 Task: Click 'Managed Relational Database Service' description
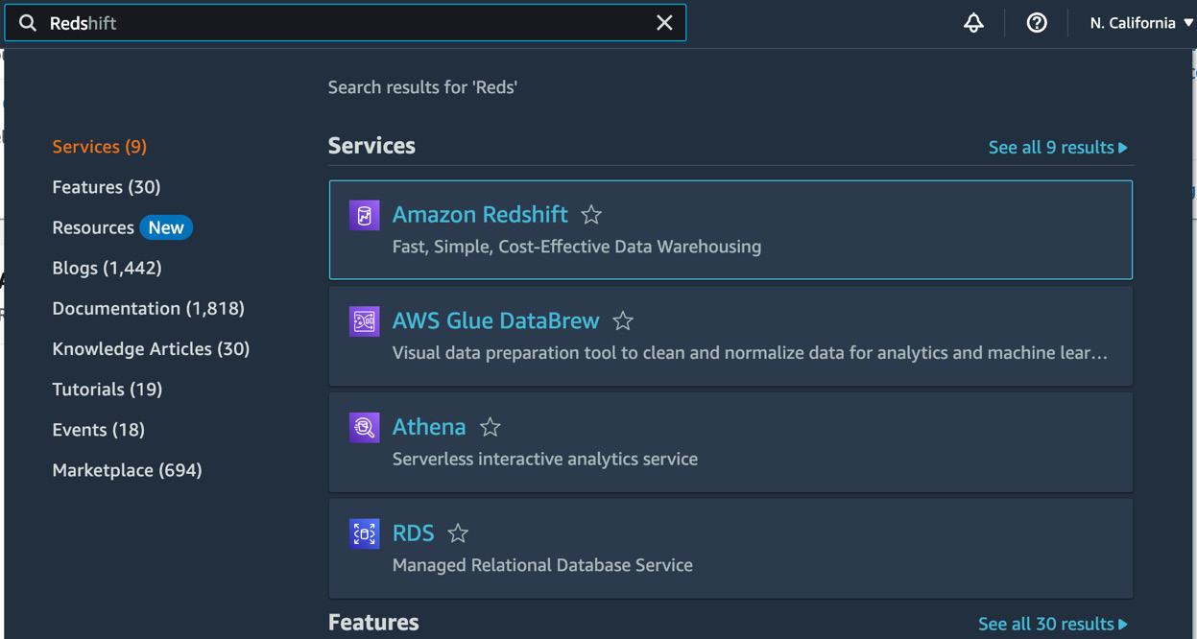coord(542,565)
